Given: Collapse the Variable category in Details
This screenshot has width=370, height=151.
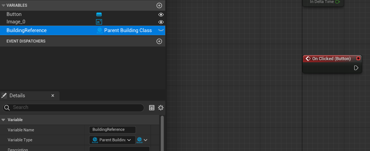Looking at the screenshot, I should (3, 120).
